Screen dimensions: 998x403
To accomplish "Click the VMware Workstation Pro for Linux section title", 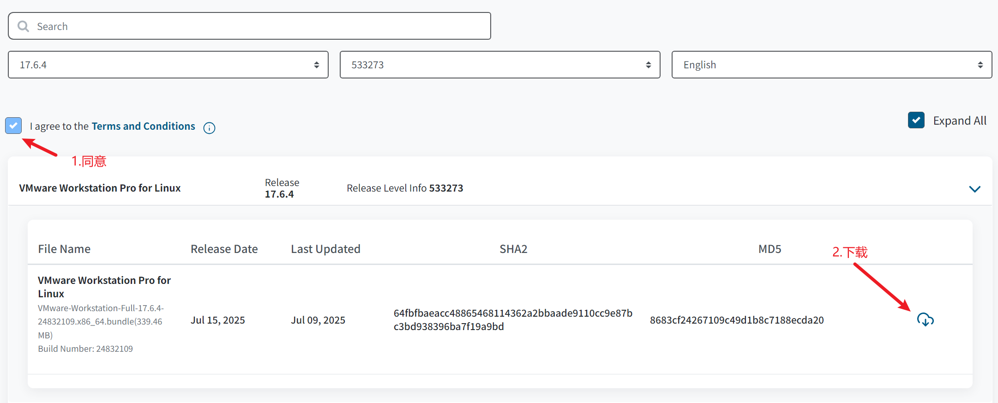I will click(x=100, y=188).
